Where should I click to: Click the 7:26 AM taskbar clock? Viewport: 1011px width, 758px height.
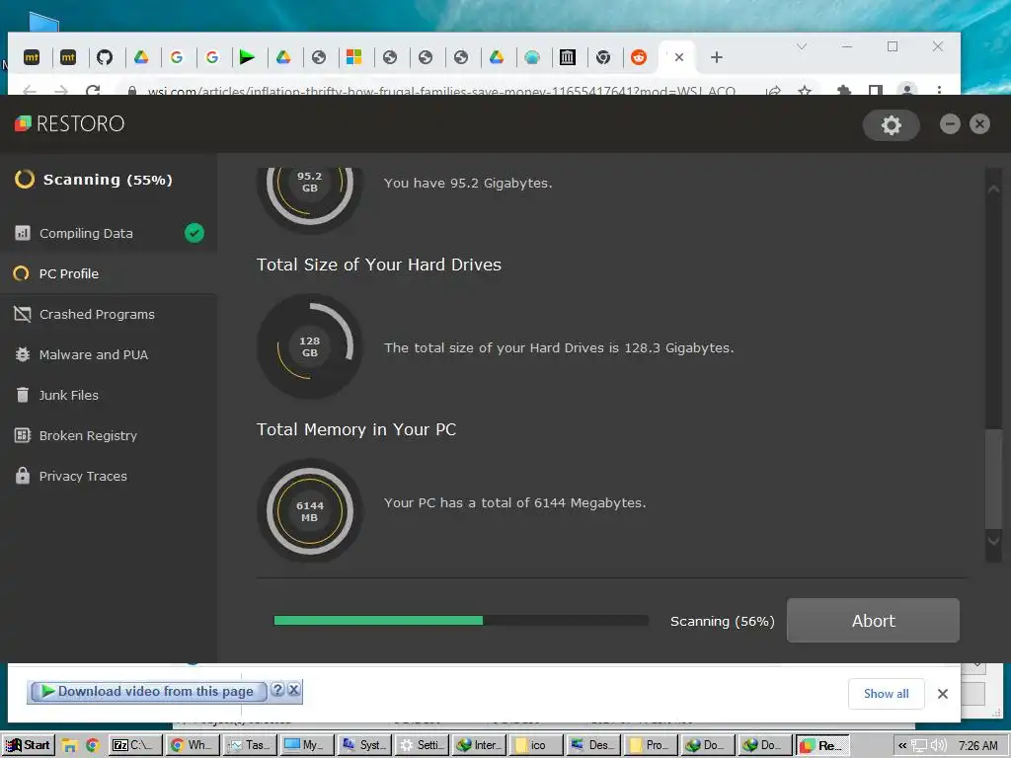point(977,746)
